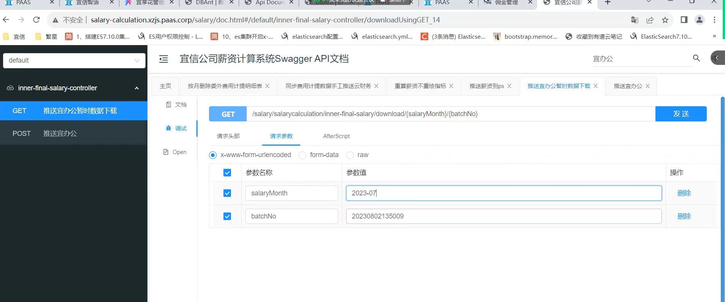Open the Open API view

175,152
